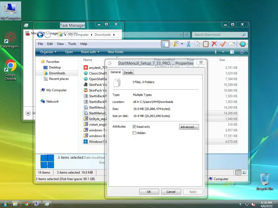Expand the My Computer breadcrumb arrow

(x=92, y=35)
